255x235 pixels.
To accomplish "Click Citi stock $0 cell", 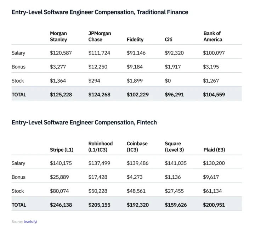I will tap(168, 81).
